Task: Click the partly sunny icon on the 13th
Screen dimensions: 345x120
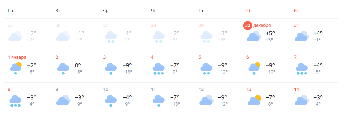Action: coord(254,100)
